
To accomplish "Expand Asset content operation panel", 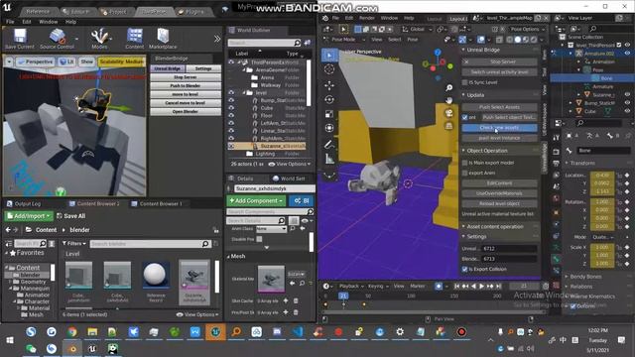I will pos(464,227).
